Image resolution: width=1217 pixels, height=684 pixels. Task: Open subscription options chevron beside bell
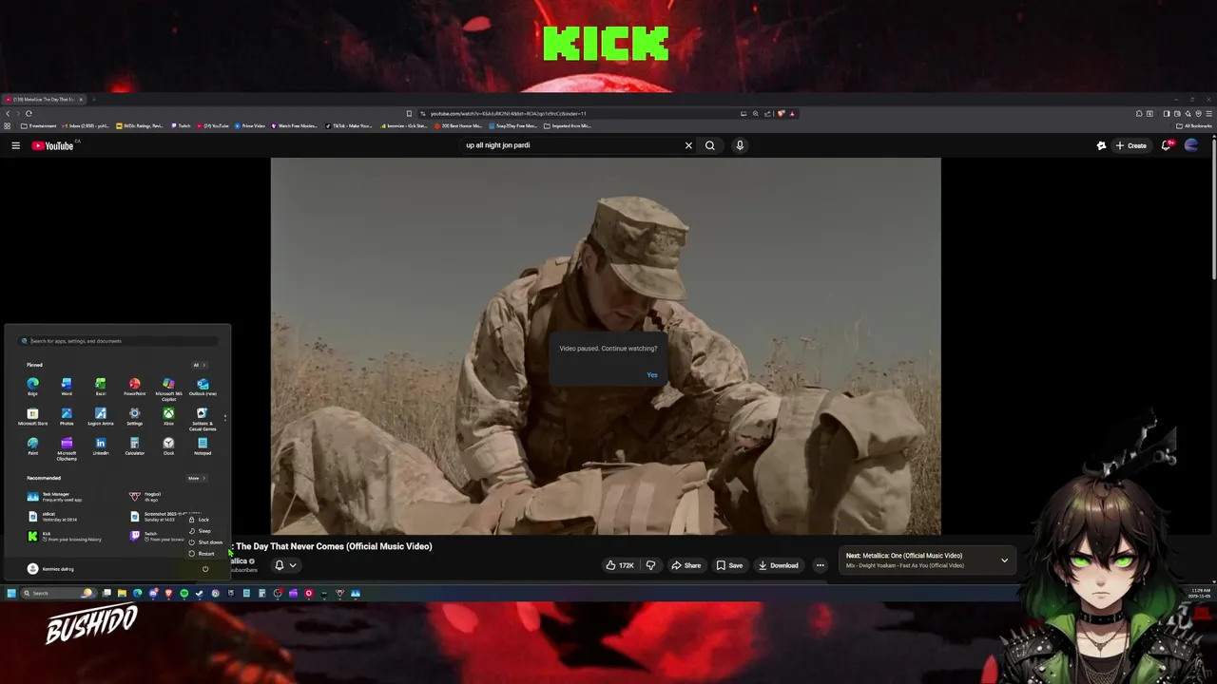click(293, 565)
